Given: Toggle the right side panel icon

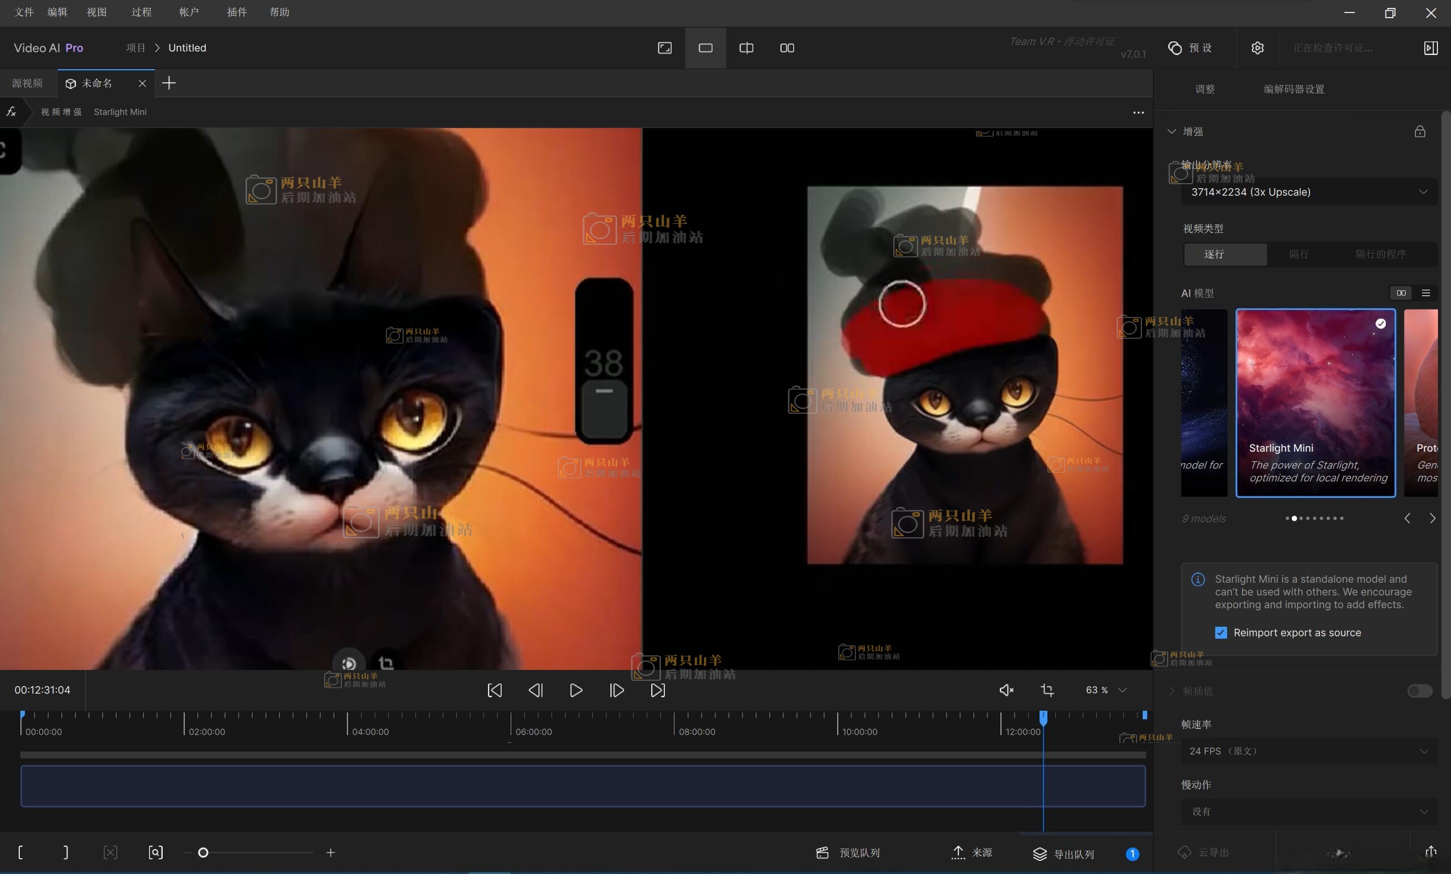Looking at the screenshot, I should coord(1431,48).
